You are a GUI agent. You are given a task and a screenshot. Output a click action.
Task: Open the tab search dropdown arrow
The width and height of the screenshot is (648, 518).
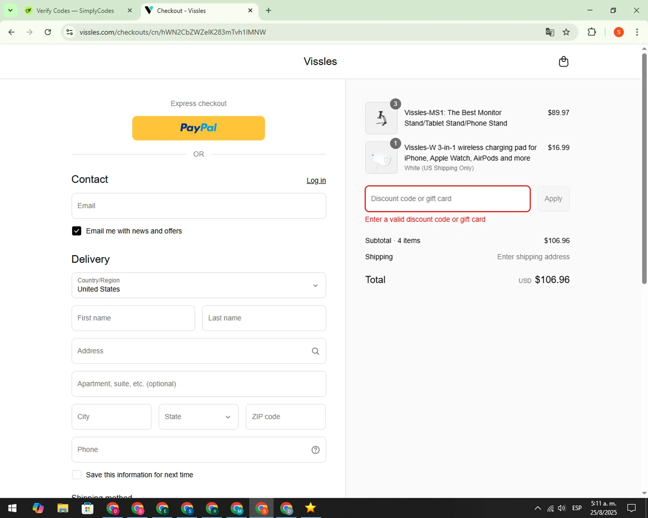pos(10,10)
